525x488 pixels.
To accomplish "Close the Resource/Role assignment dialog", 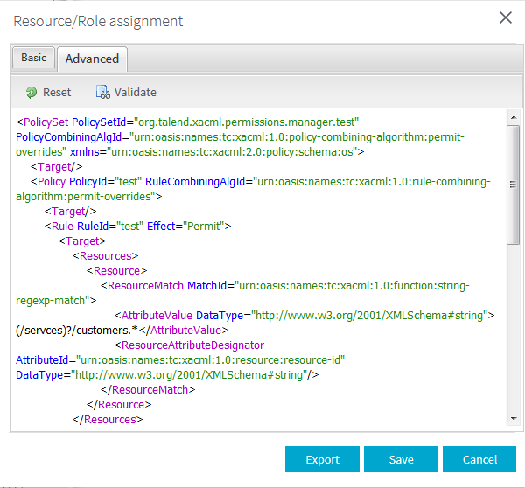I will point(505,17).
